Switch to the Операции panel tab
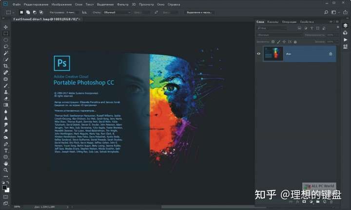This screenshot has width=351, height=210. [x=289, y=22]
